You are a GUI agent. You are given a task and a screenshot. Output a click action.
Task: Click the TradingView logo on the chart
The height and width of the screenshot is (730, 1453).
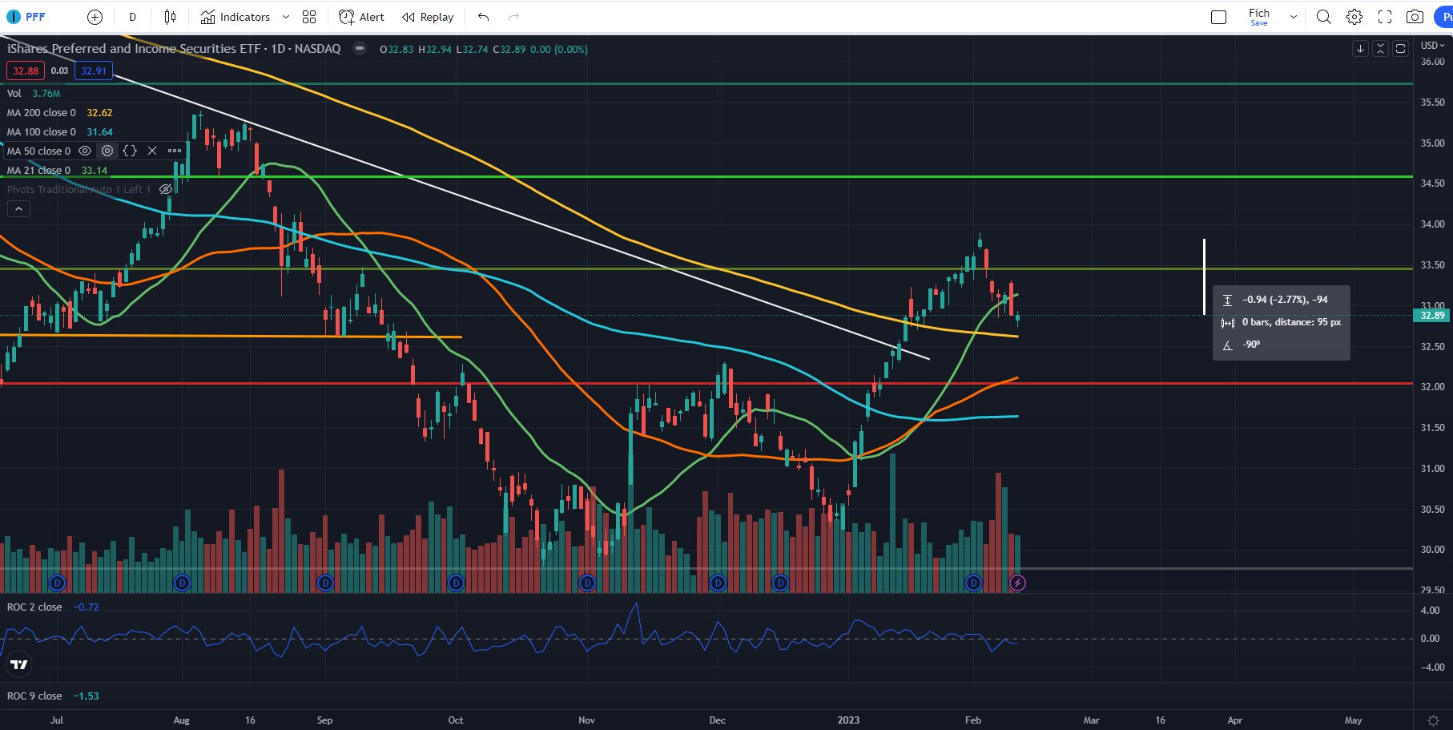tap(18, 664)
